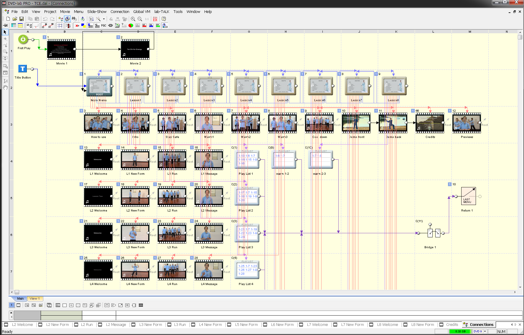
Task: Click the First Play power button
Action: pyautogui.click(x=23, y=39)
